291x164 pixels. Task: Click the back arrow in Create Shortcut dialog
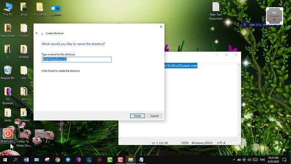(37, 33)
